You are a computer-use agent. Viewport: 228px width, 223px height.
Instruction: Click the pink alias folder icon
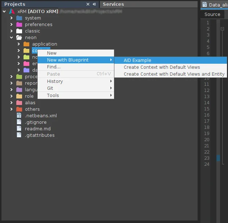pyautogui.click(x=19, y=103)
